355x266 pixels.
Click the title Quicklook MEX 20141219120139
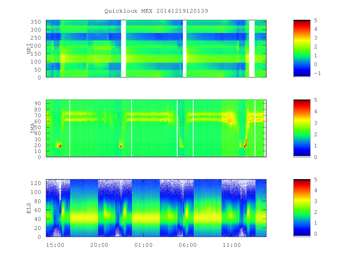tap(156, 11)
